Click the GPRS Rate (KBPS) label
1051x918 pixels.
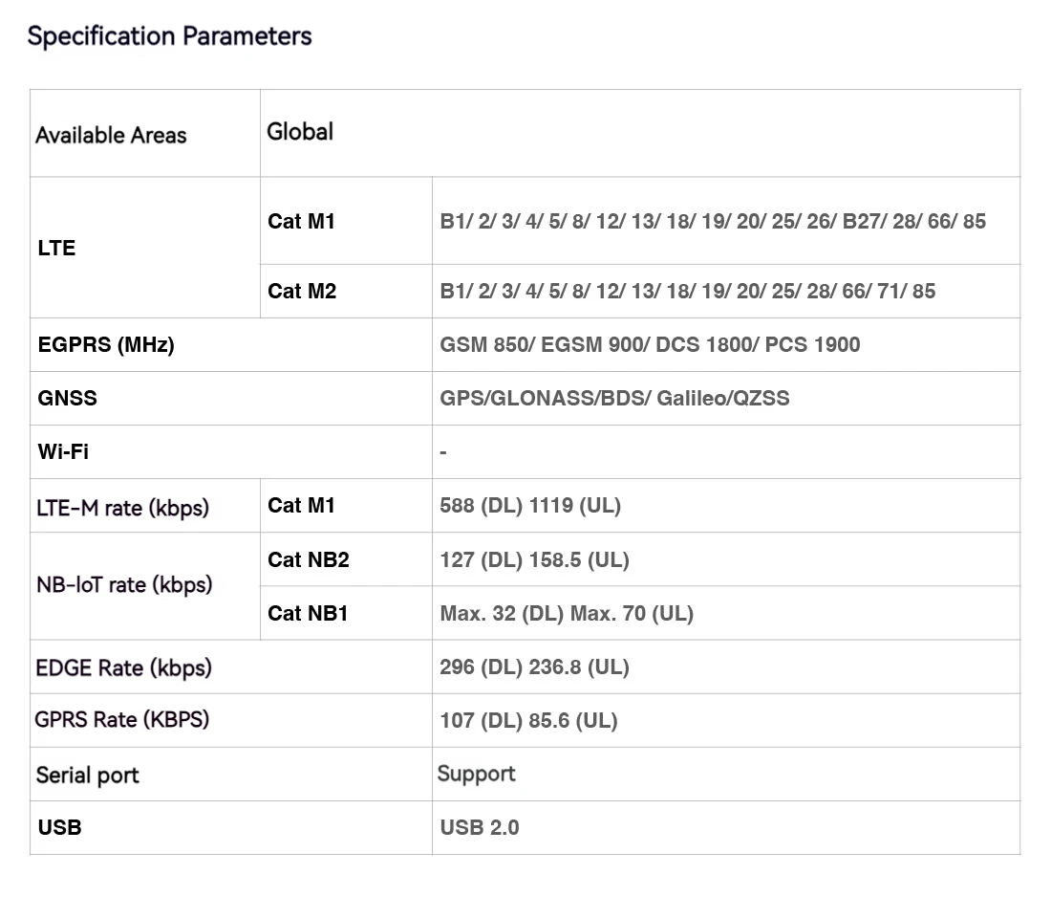(x=121, y=719)
